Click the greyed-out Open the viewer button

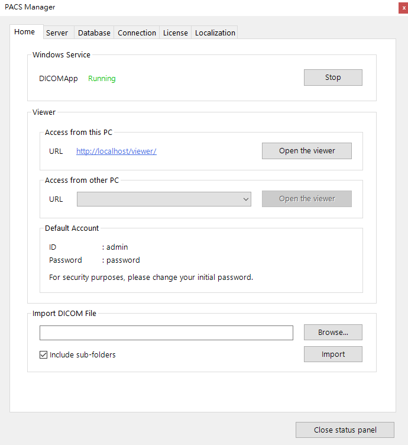click(307, 199)
